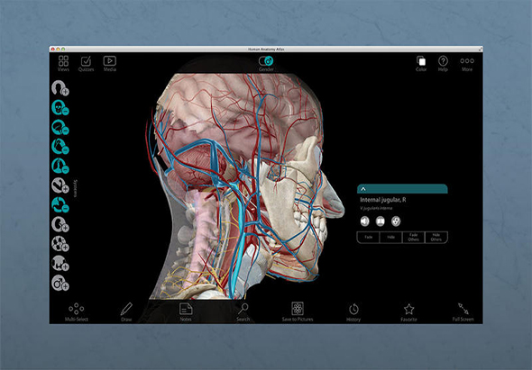Remove the skeletal system skull layer

click(60, 108)
